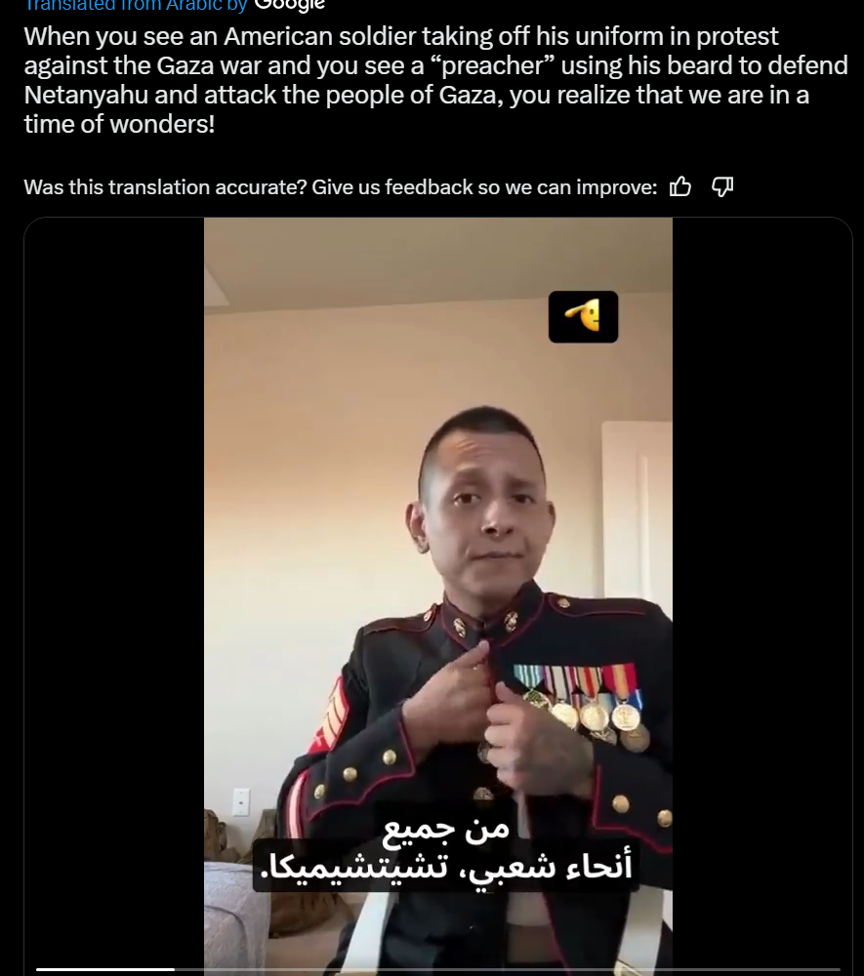Open the "Translated from Arabic by" link
Viewport: 864px width, 976px height.
[136, 5]
